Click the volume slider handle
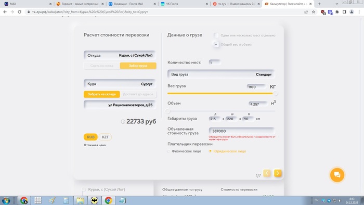364x205 pixels. (x=167, y=111)
